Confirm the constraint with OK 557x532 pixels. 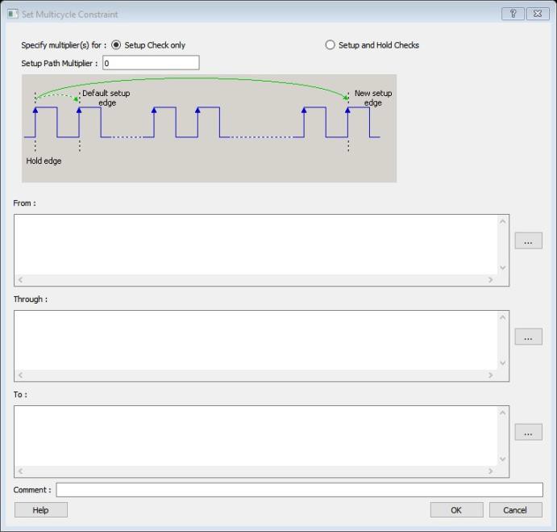pyautogui.click(x=456, y=510)
